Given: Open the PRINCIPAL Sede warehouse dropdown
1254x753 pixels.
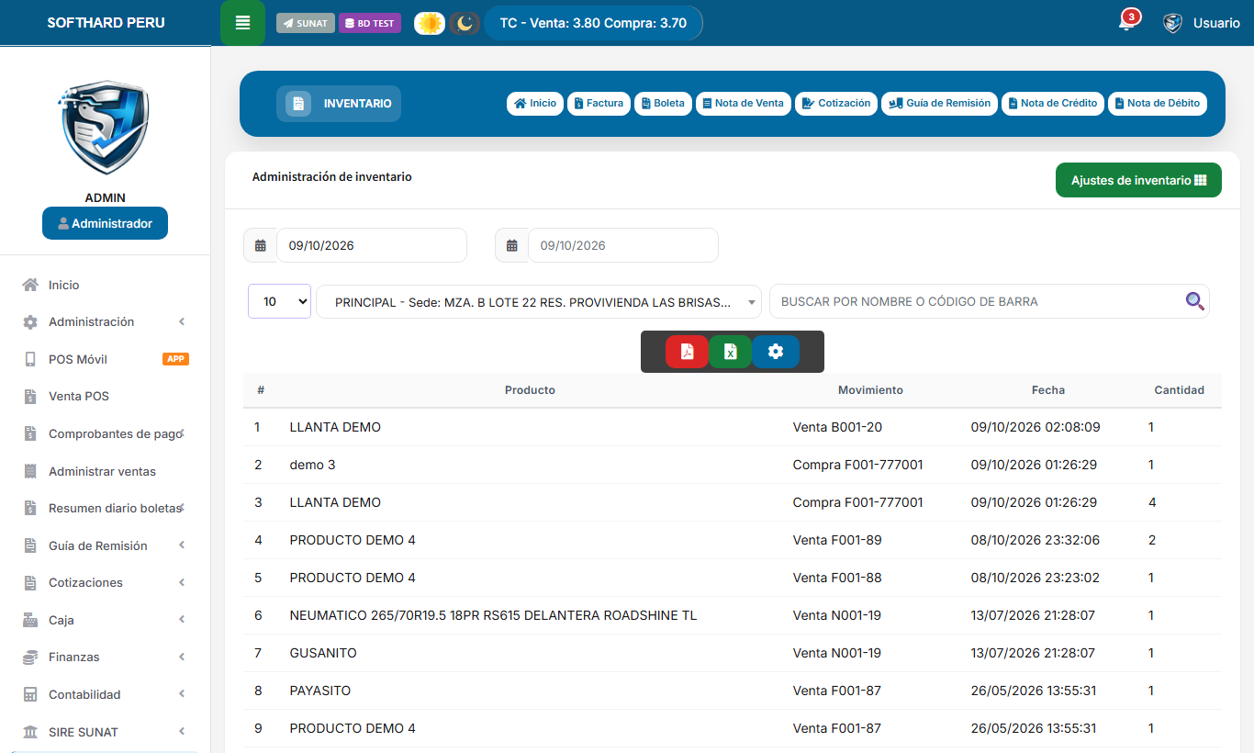Looking at the screenshot, I should (x=539, y=301).
